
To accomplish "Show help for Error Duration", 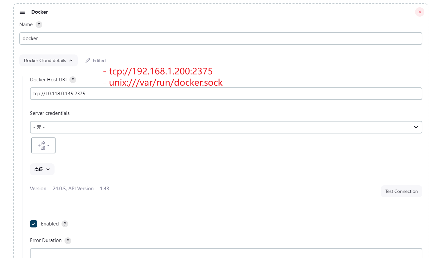I will (68, 241).
